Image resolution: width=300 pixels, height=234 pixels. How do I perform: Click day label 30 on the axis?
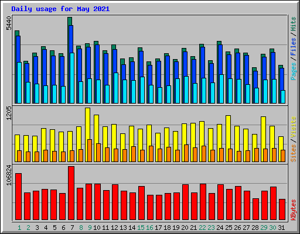tap(272, 228)
